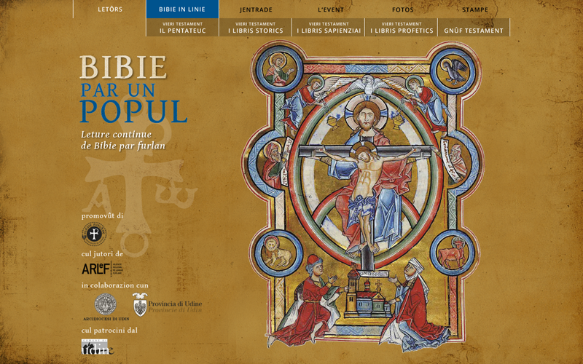Image resolution: width=583 pixels, height=364 pixels.
Task: Click the winged lion medallion in the miniature
Action: pyautogui.click(x=277, y=253)
